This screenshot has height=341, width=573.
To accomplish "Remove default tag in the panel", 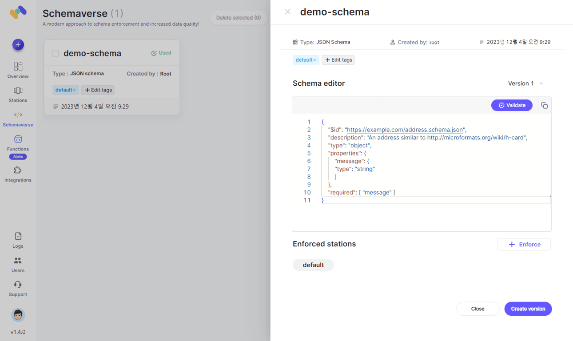I will (314, 60).
